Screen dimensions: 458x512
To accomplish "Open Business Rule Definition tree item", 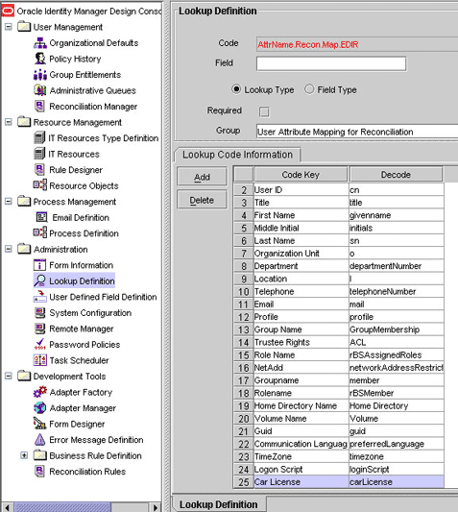I will [95, 455].
